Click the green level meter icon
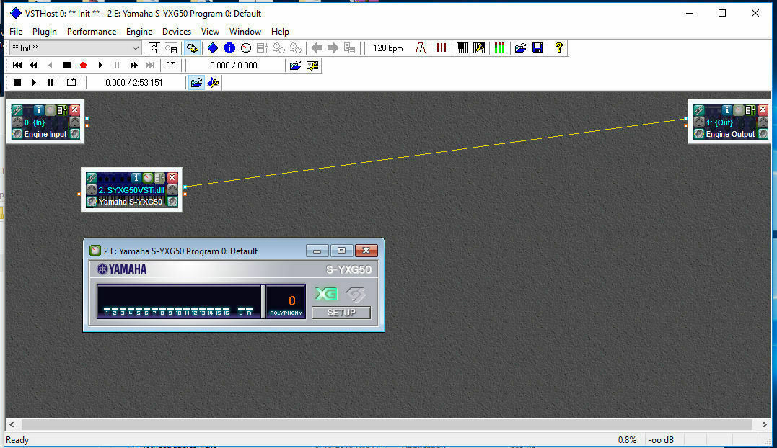777x448 pixels. point(499,48)
